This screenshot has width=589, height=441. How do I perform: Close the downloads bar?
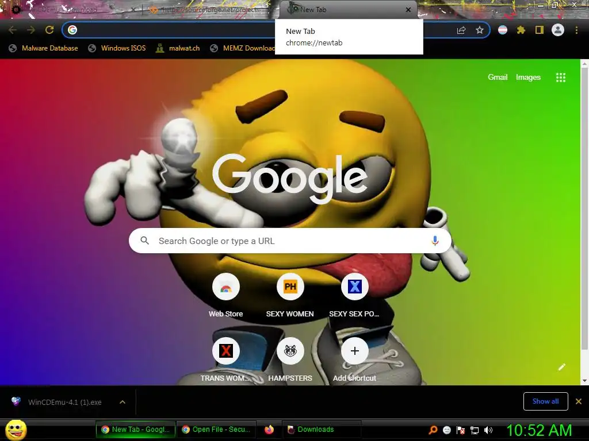coord(579,401)
